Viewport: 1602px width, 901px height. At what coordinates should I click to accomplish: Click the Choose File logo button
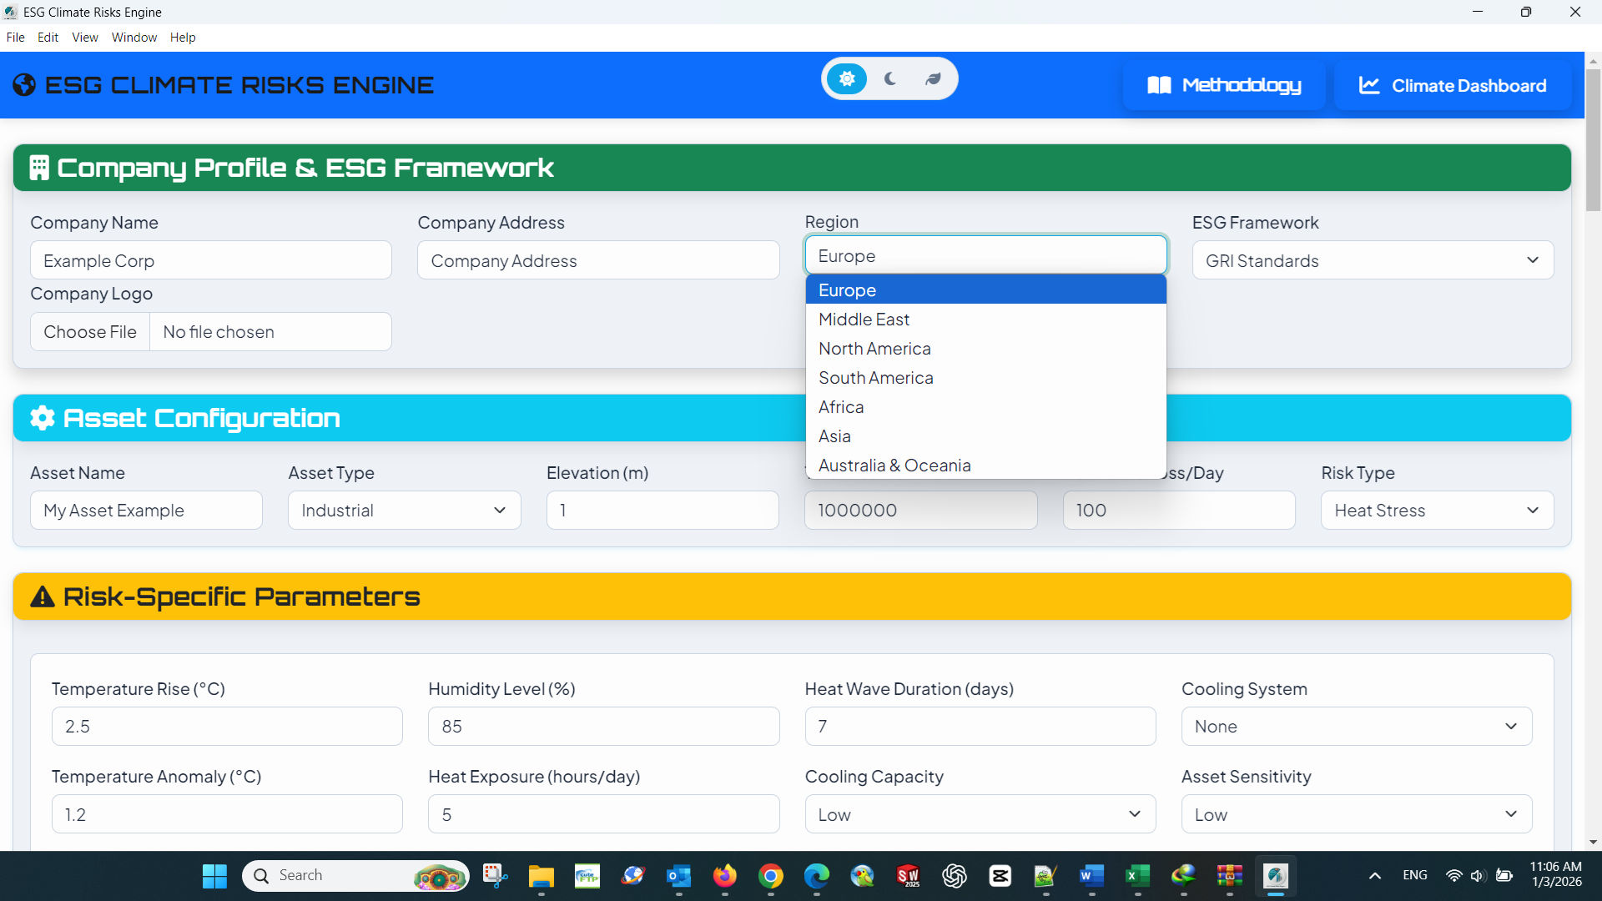[x=90, y=332]
